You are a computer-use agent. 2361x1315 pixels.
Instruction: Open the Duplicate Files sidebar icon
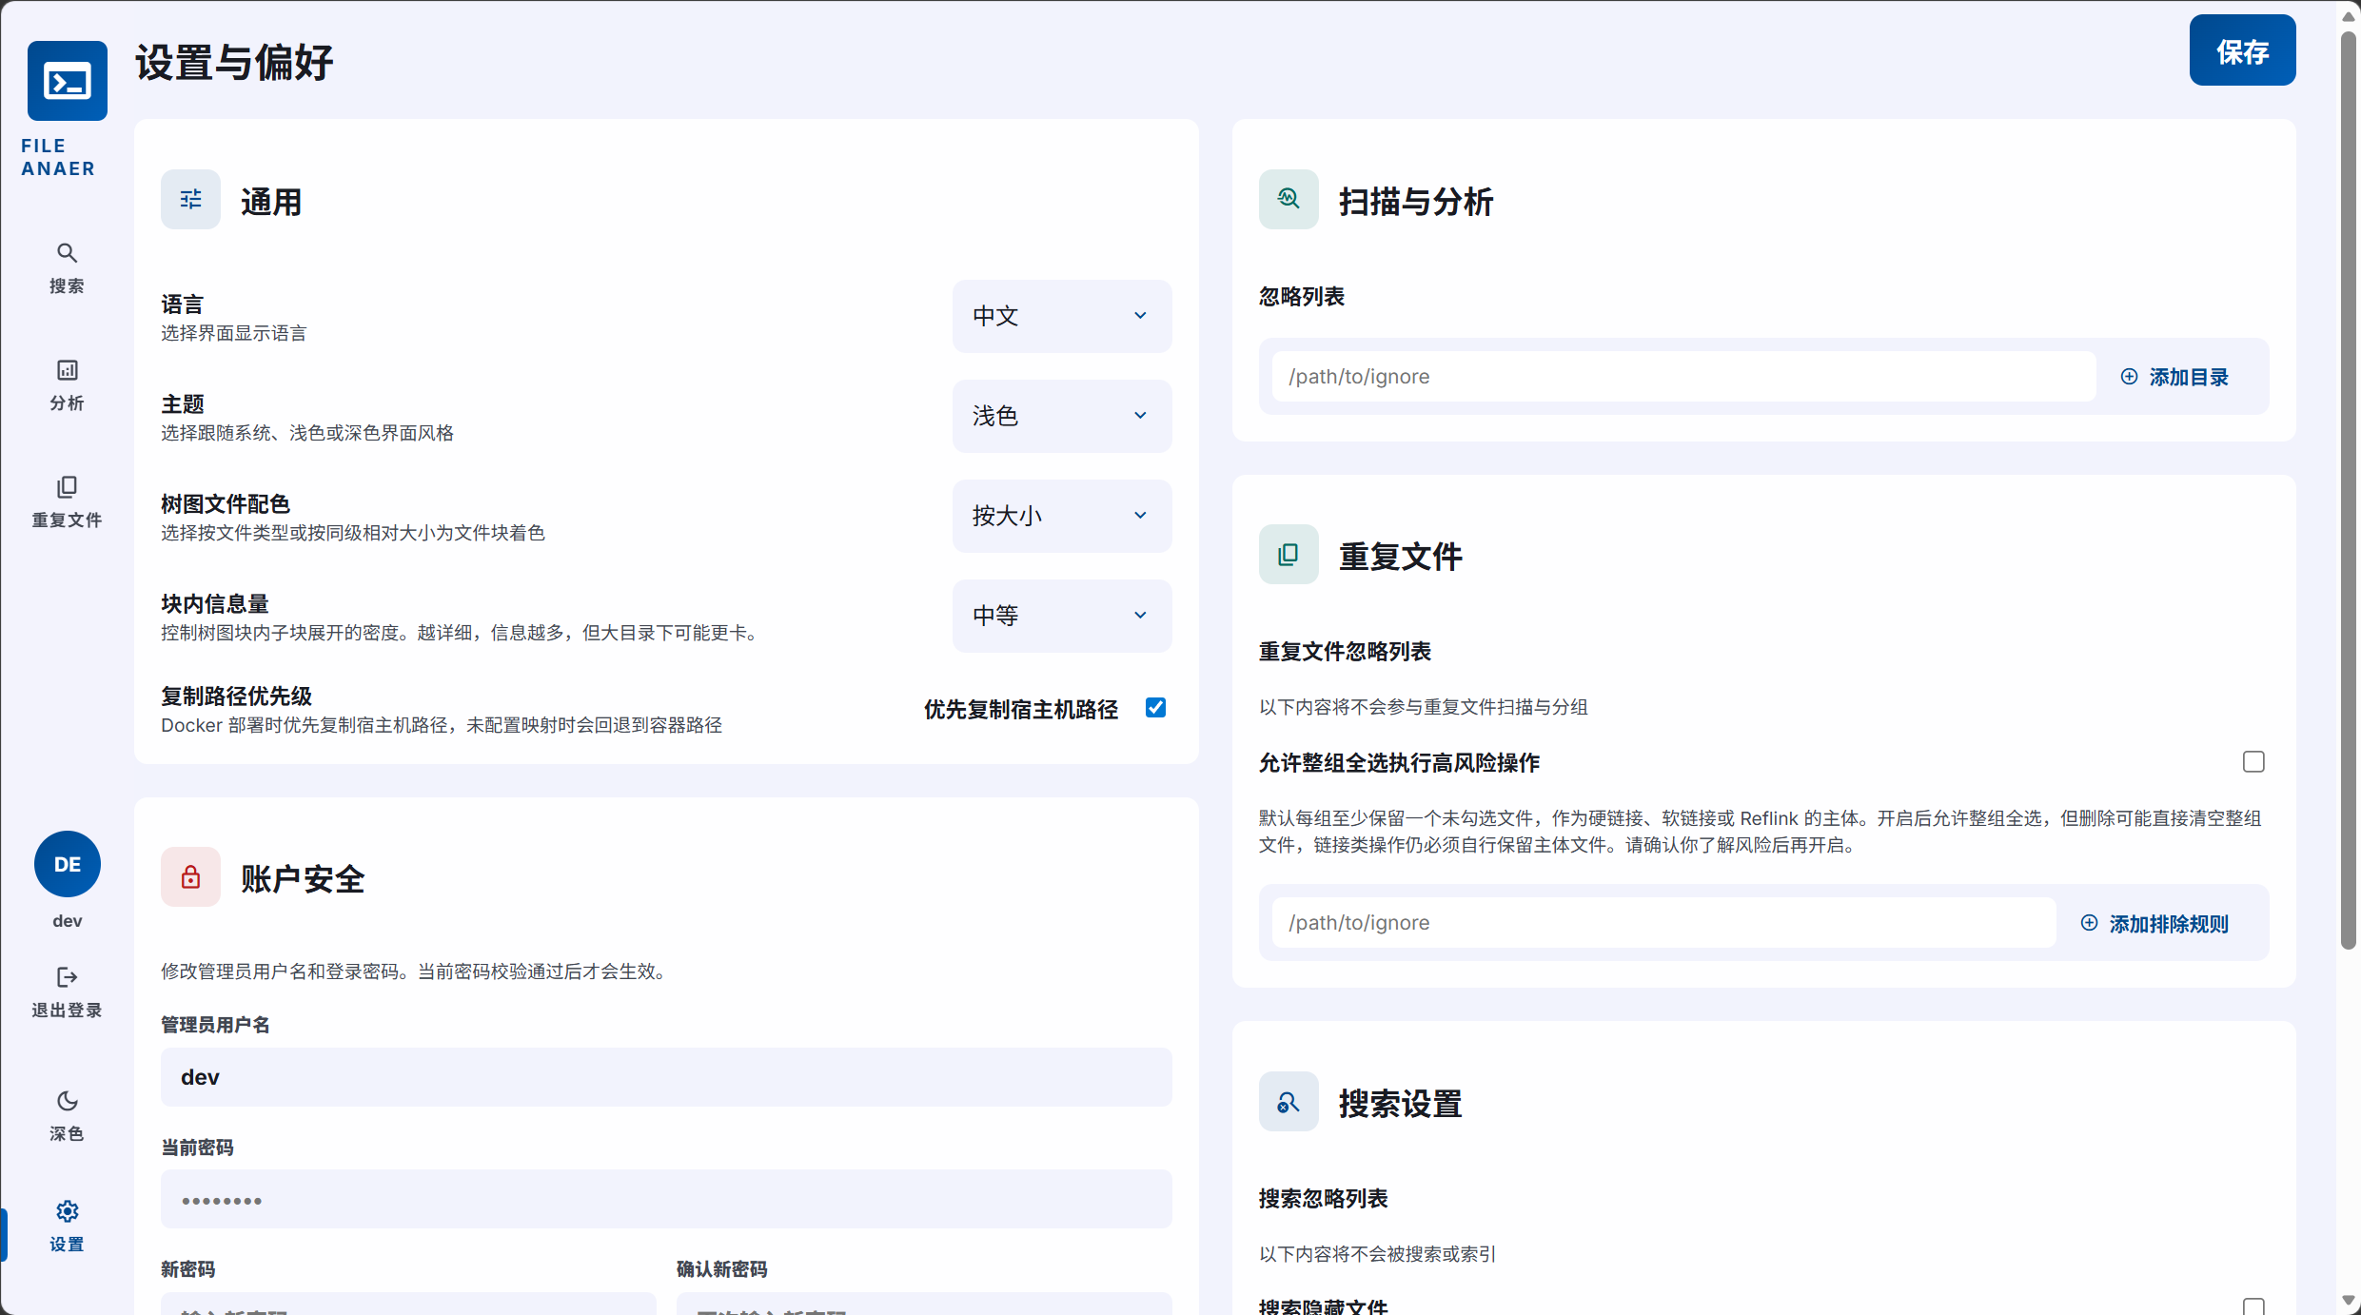click(67, 487)
